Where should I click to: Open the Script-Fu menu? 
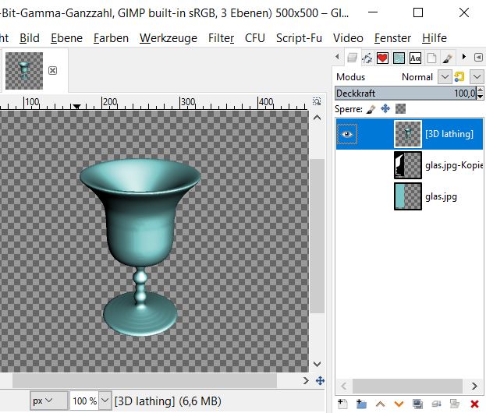click(299, 37)
